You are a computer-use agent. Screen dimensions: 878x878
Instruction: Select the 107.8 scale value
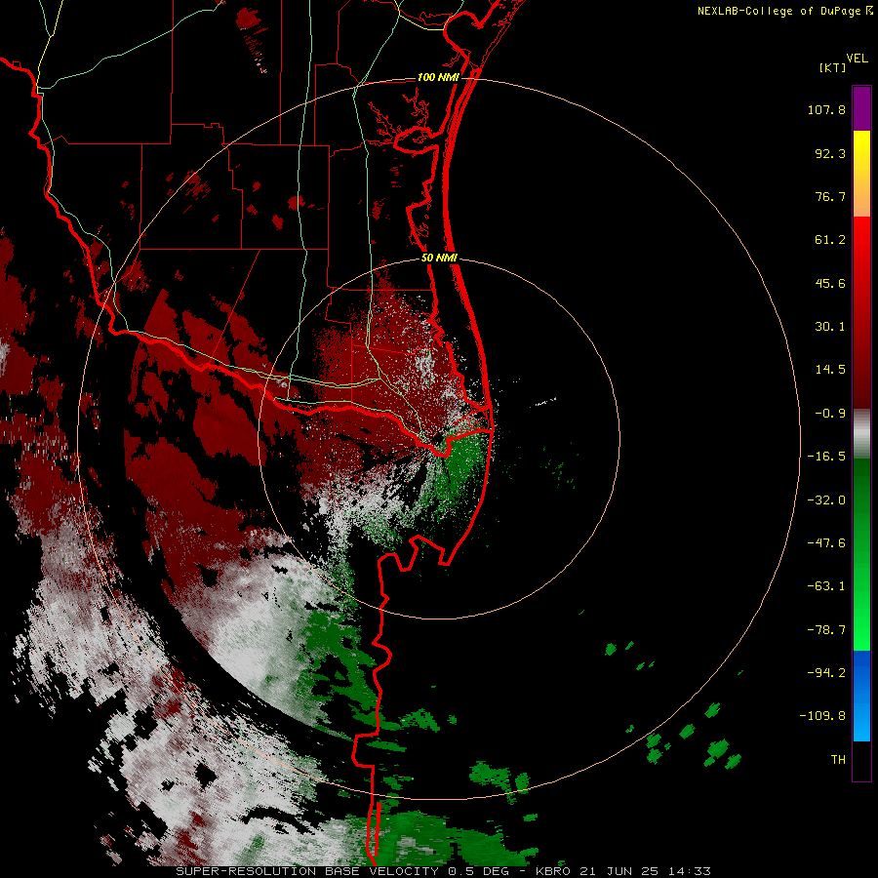click(x=826, y=109)
